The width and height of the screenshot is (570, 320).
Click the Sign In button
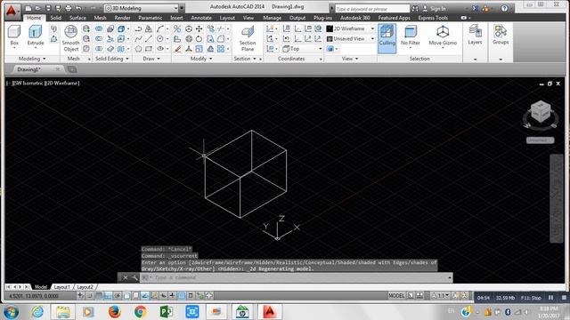click(x=435, y=8)
